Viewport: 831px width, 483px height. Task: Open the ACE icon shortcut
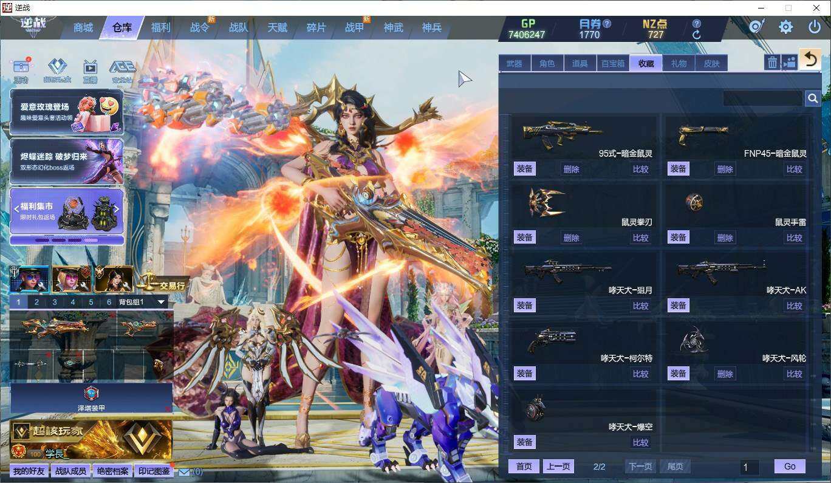pos(123,70)
